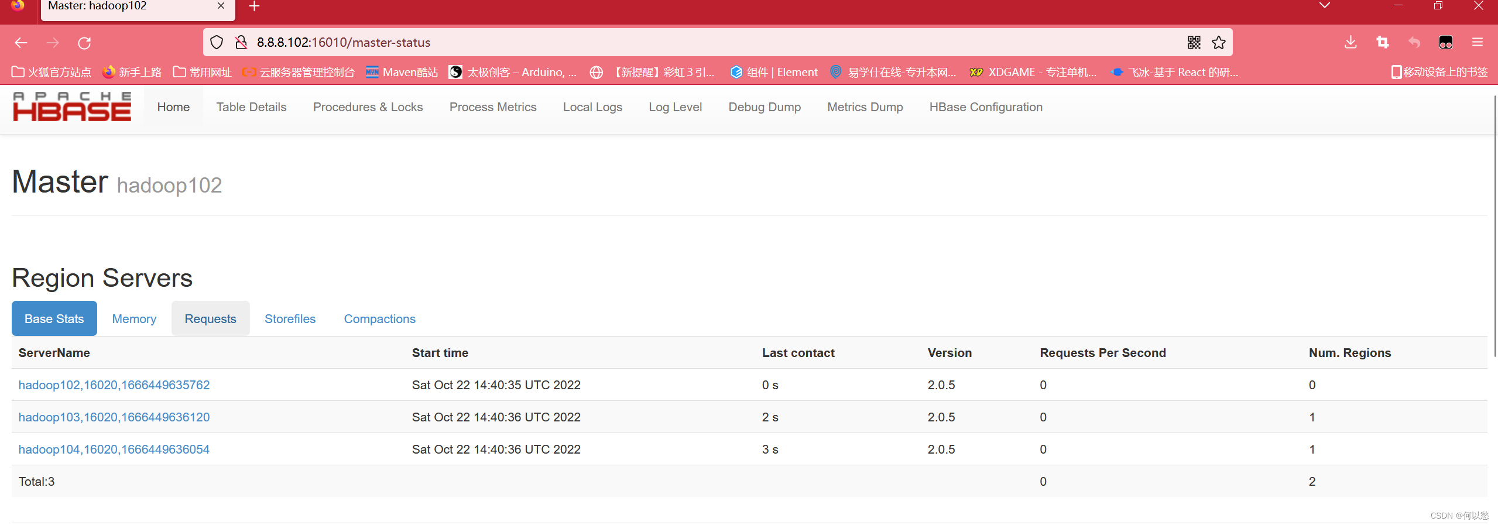The width and height of the screenshot is (1498, 525).
Task: Reload the page with the refresh icon
Action: 84,43
